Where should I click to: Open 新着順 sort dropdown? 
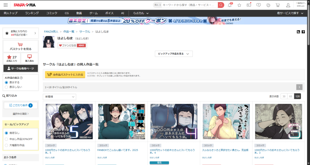60,97
